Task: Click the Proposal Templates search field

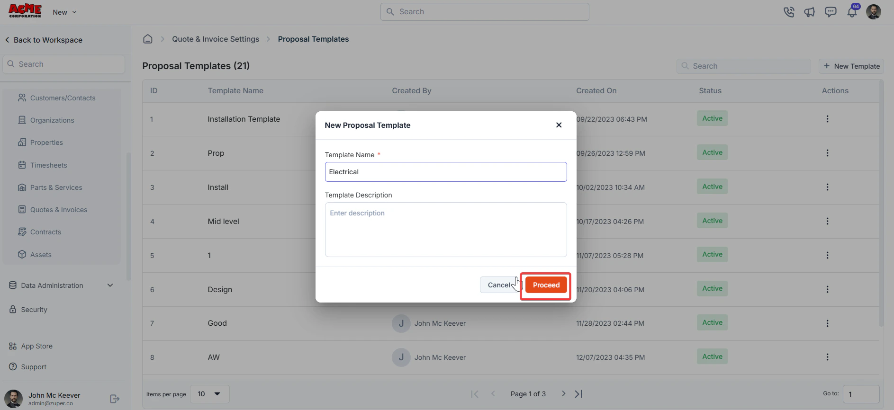Action: [744, 66]
